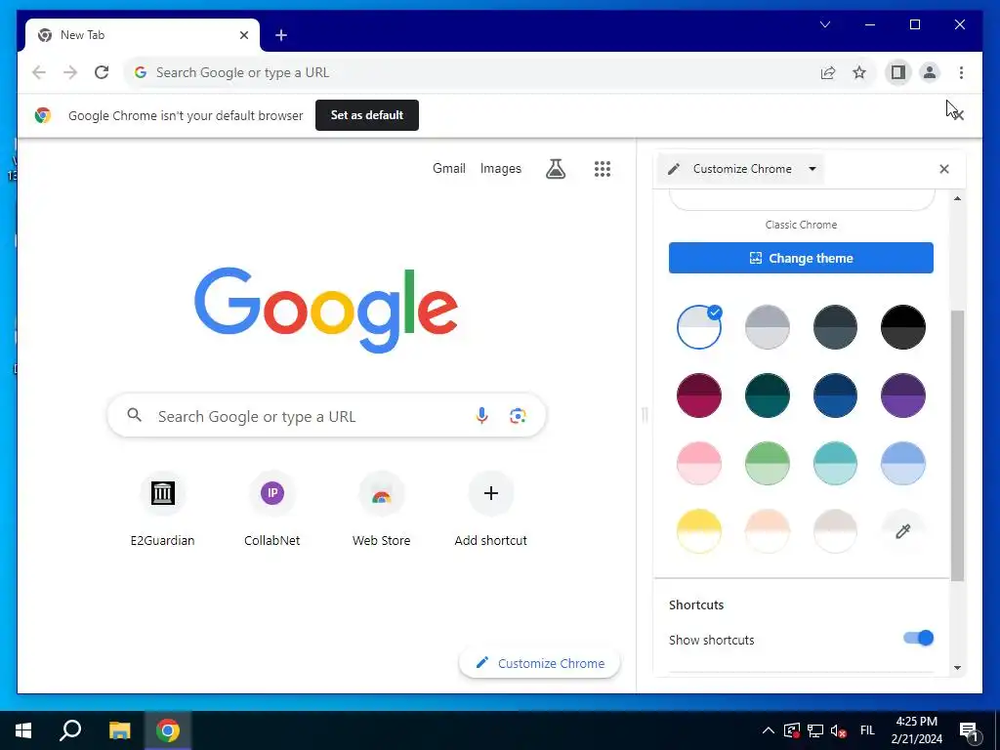Screen dimensions: 1000x750
Task: Click the muted volume tray icon
Action: click(x=838, y=730)
